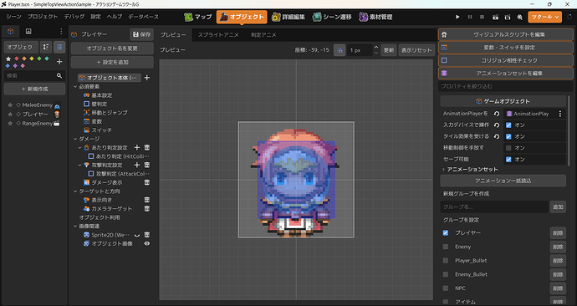Pause the running game
This screenshot has height=306, width=577.
click(x=470, y=17)
